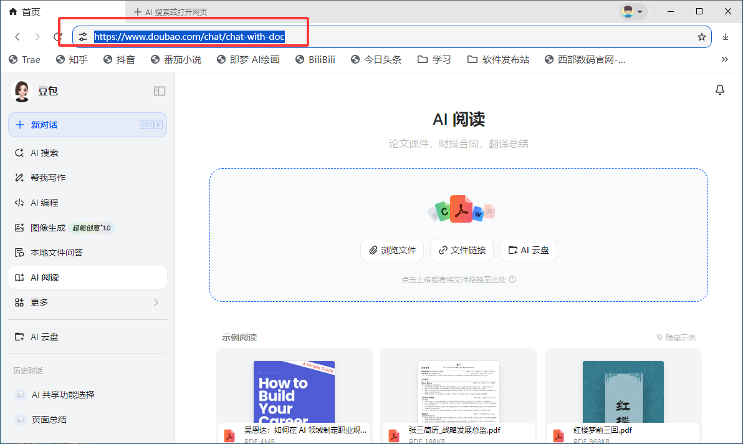
Task: Select 本地文件问答 in the sidebar
Action: pos(88,253)
